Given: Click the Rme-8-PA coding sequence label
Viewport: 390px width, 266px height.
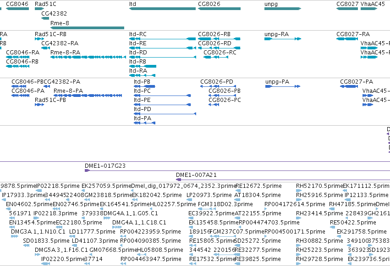Looking at the screenshot, I should [x=68, y=91].
